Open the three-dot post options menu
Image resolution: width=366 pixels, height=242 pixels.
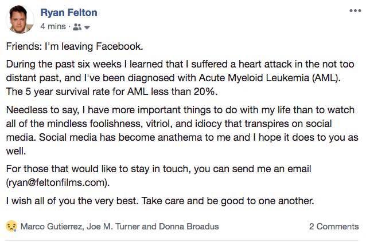[355, 11]
